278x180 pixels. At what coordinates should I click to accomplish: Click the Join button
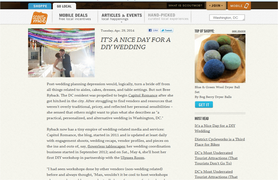pos(216,6)
